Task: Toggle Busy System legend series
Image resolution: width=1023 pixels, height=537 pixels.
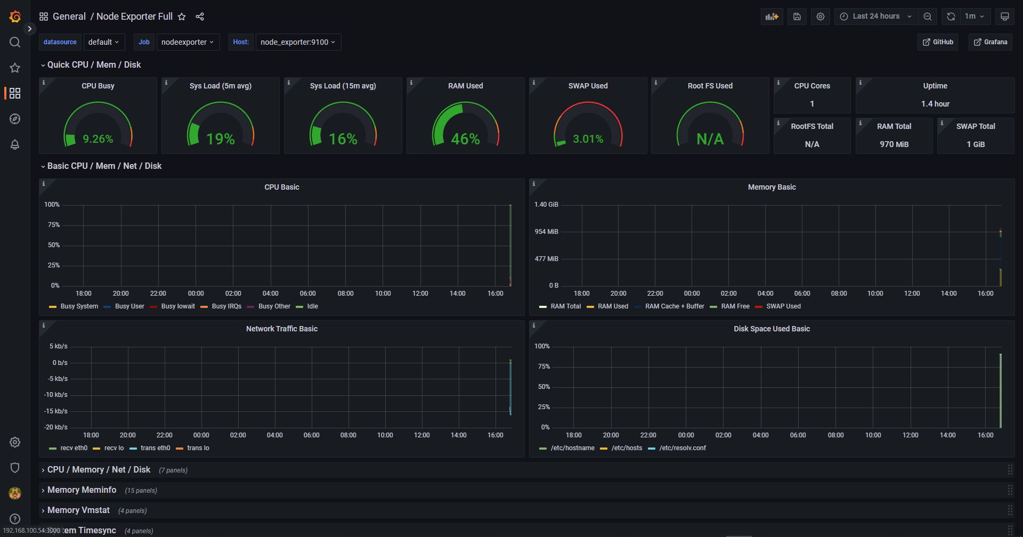Action: pyautogui.click(x=79, y=306)
